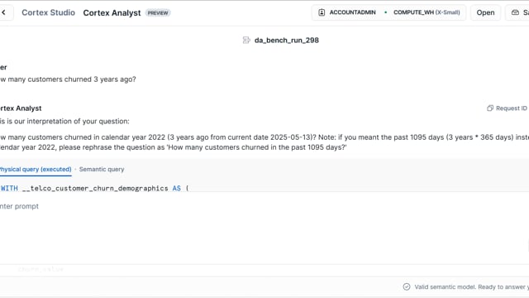Image resolution: width=529 pixels, height=298 pixels.
Task: Open the ACCOUNTADMIN role selector
Action: (x=352, y=12)
